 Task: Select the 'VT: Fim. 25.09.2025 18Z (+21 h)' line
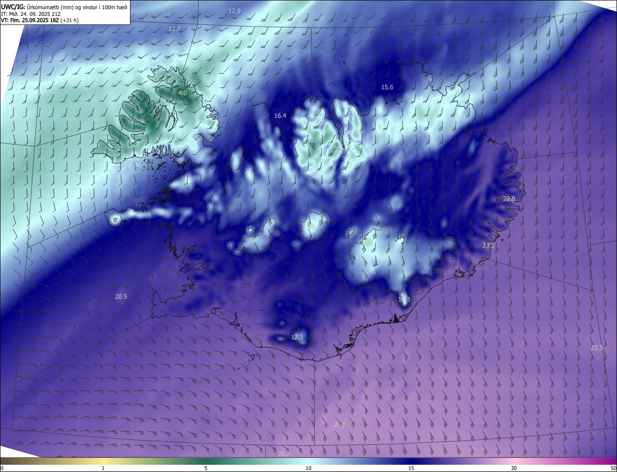(x=40, y=20)
